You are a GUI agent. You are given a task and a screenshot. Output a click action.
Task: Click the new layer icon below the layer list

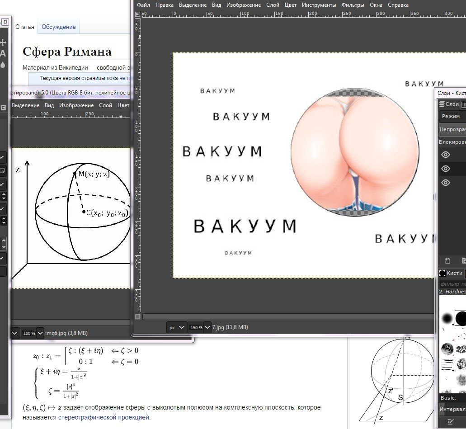click(x=447, y=261)
